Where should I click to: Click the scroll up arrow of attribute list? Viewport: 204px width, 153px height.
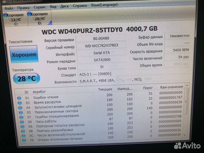coord(187,86)
